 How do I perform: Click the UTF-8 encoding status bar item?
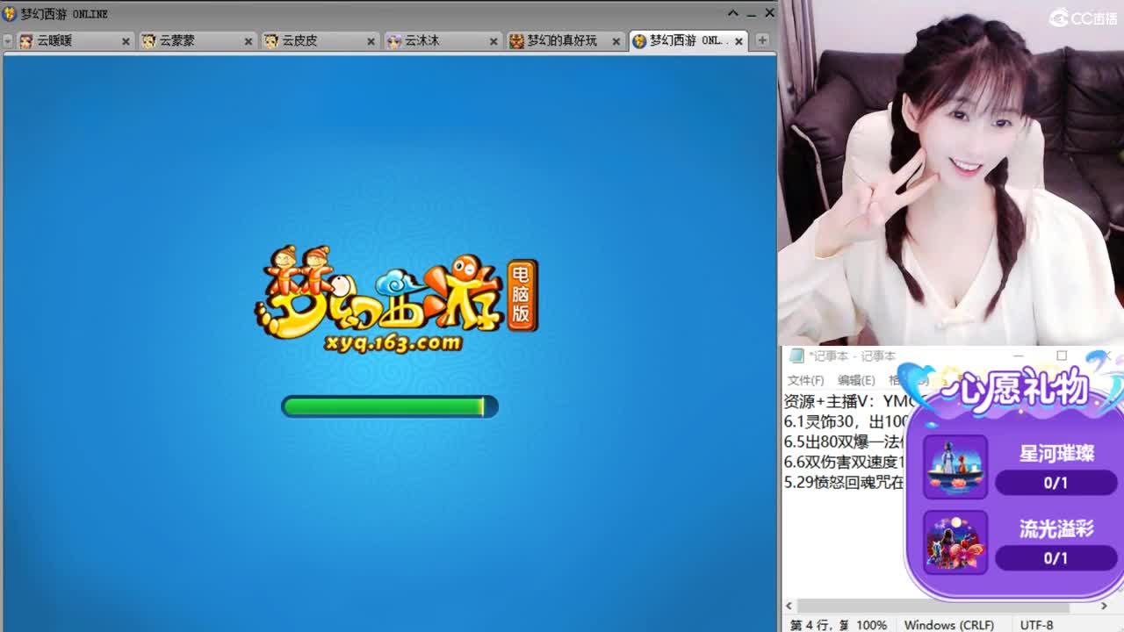pos(1037,624)
